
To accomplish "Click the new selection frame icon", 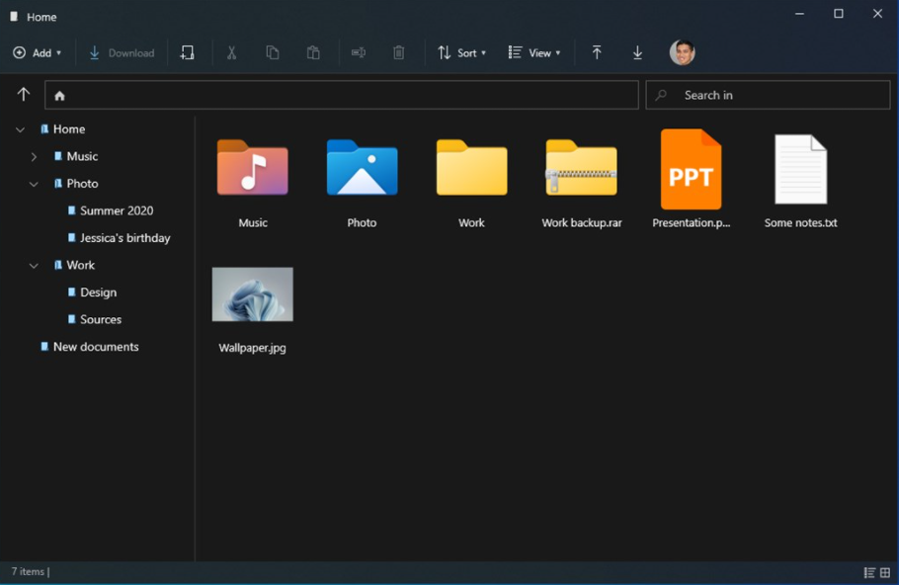I will pos(187,52).
